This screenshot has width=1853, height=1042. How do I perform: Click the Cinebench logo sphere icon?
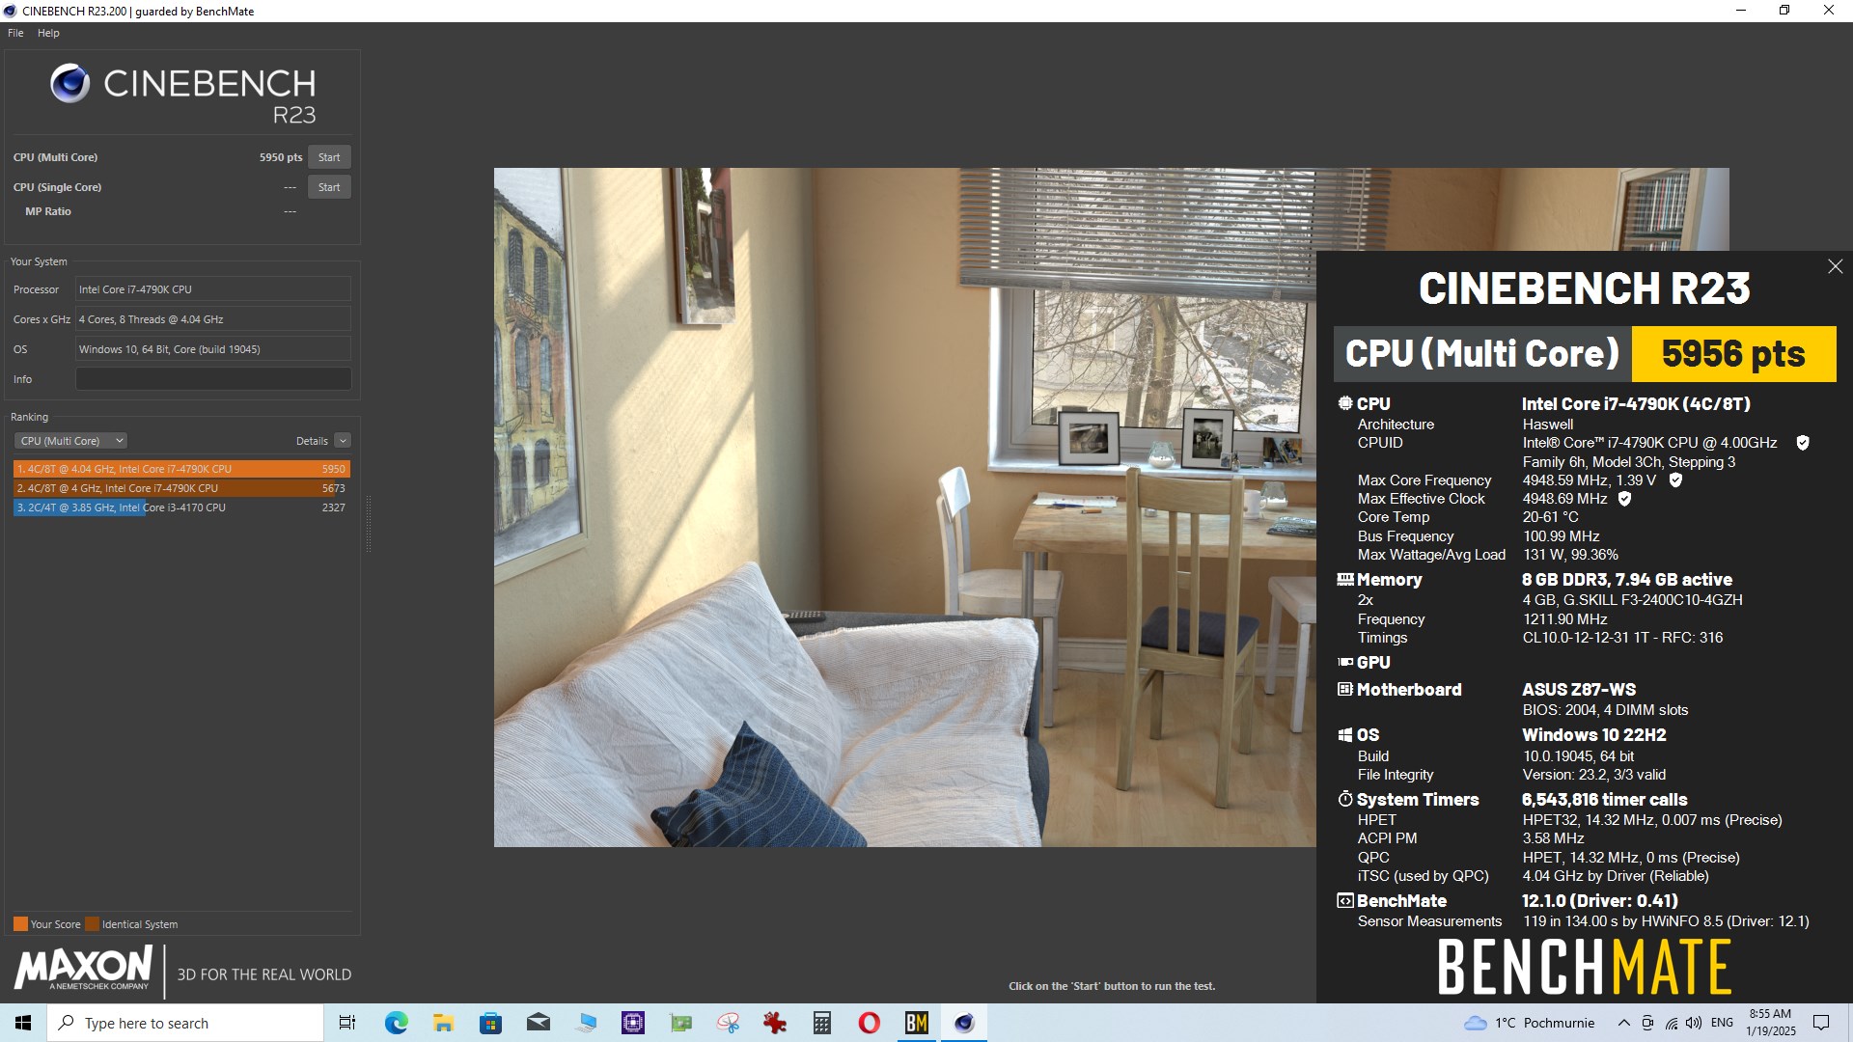[x=70, y=84]
